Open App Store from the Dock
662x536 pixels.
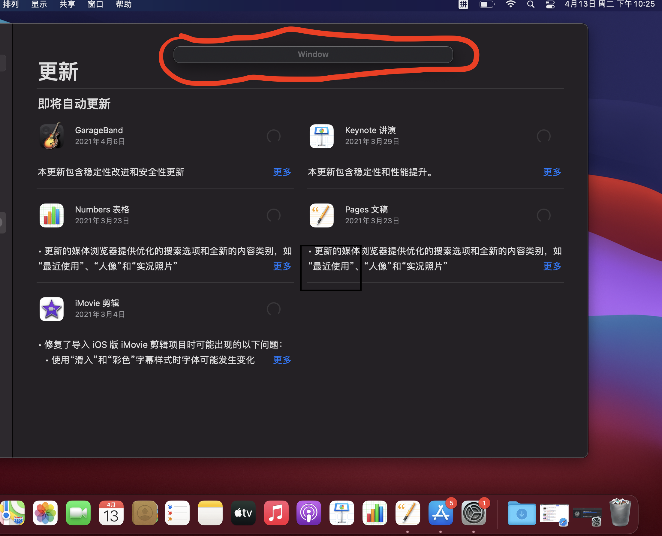coord(440,513)
